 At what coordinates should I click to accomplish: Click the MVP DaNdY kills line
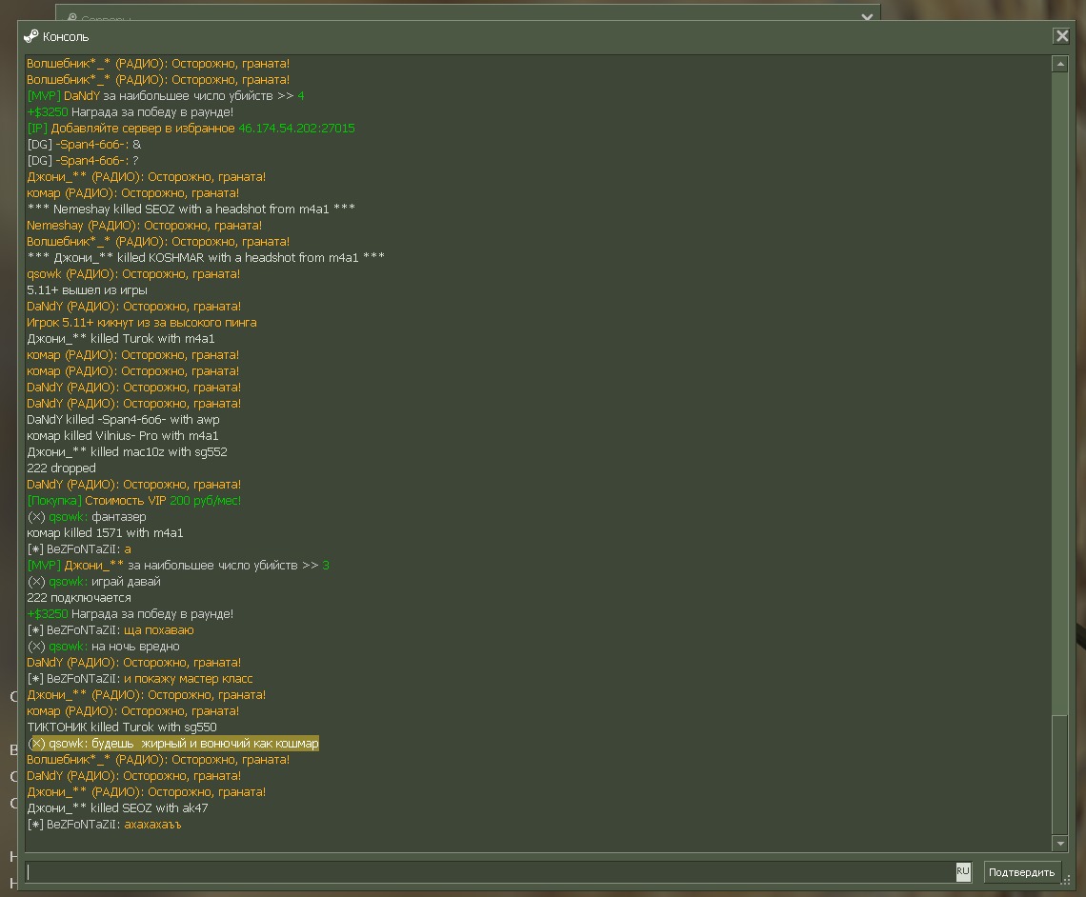pos(165,96)
